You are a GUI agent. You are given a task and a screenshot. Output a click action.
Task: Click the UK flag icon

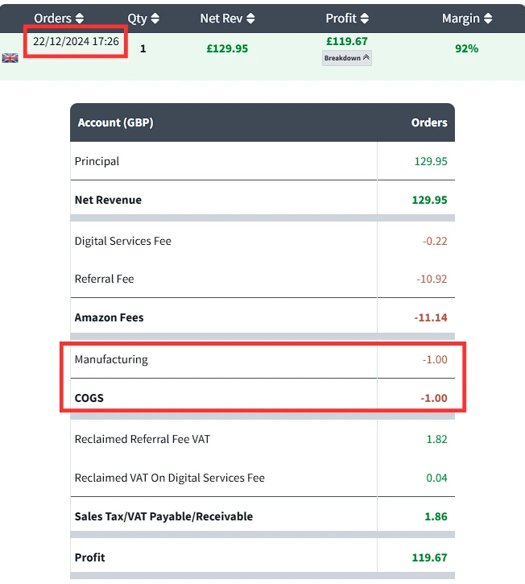click(x=10, y=58)
